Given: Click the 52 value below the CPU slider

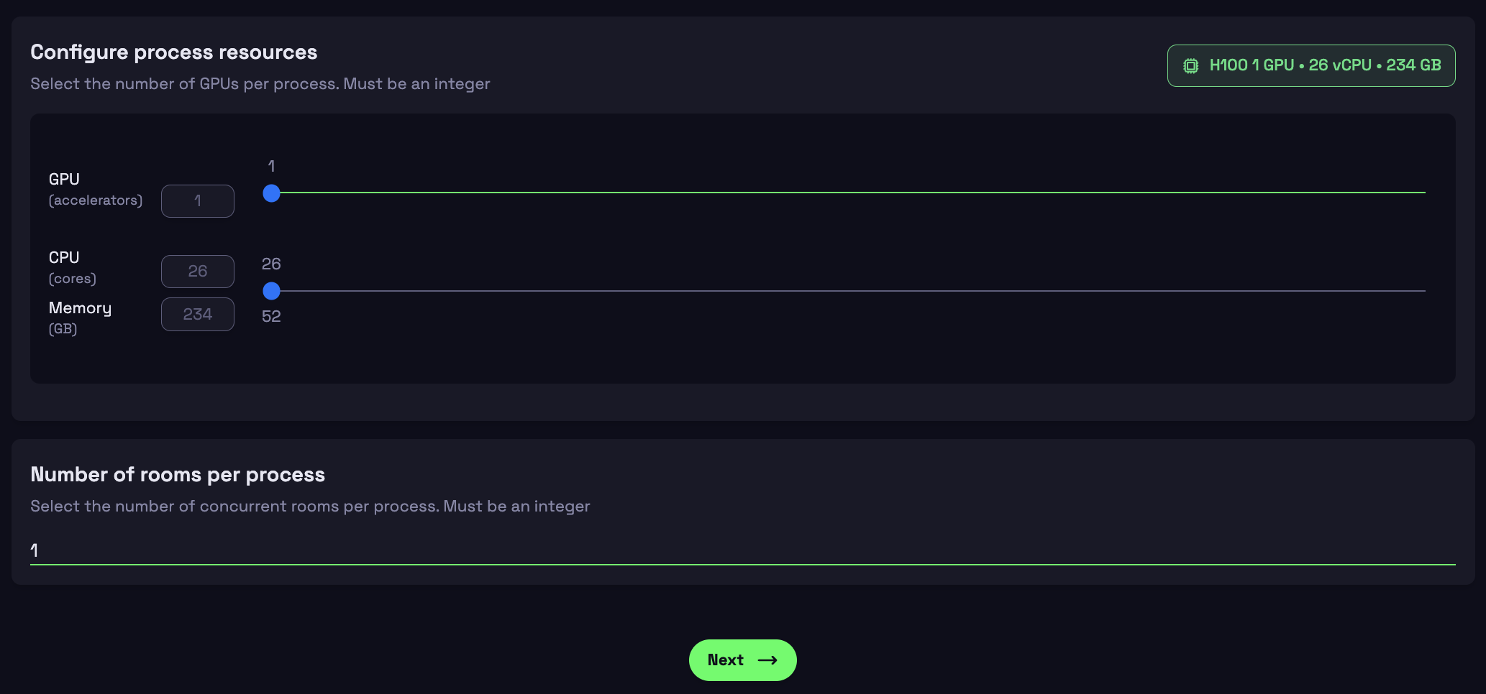Looking at the screenshot, I should point(271,316).
